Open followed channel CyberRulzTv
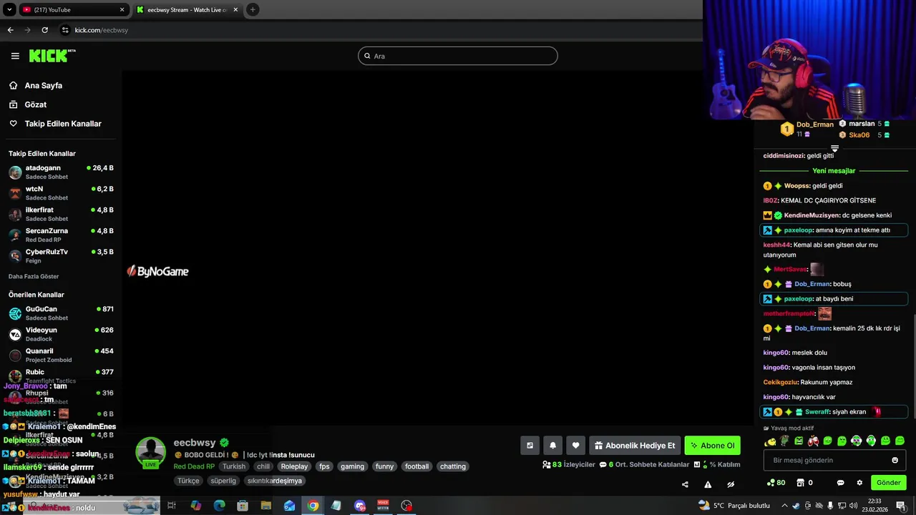 (61, 256)
